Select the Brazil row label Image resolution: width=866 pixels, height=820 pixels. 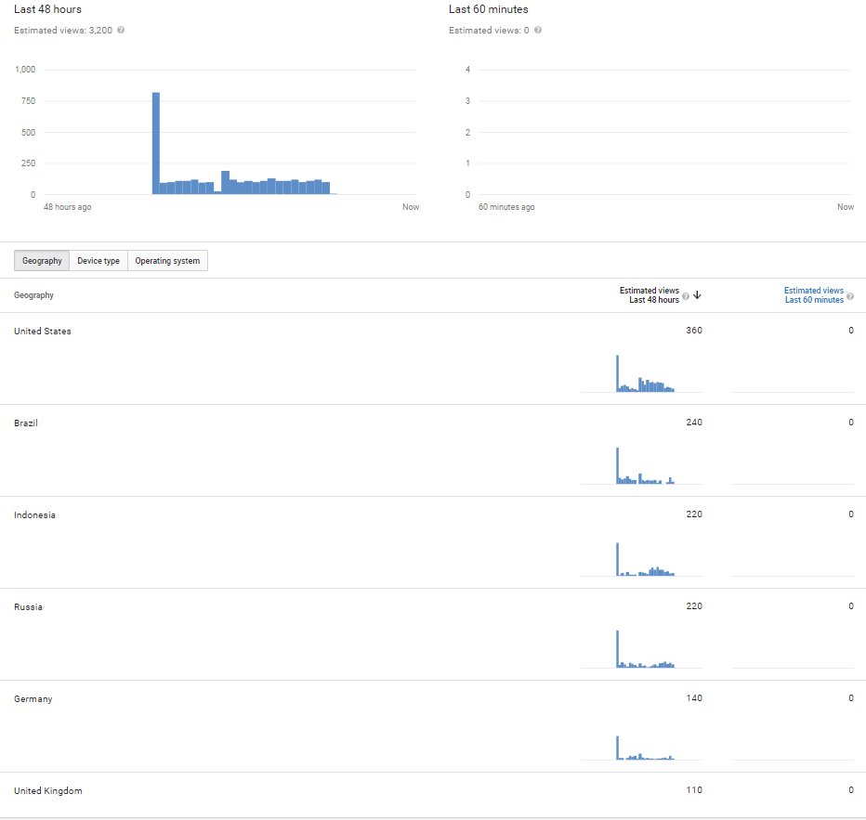(x=26, y=423)
